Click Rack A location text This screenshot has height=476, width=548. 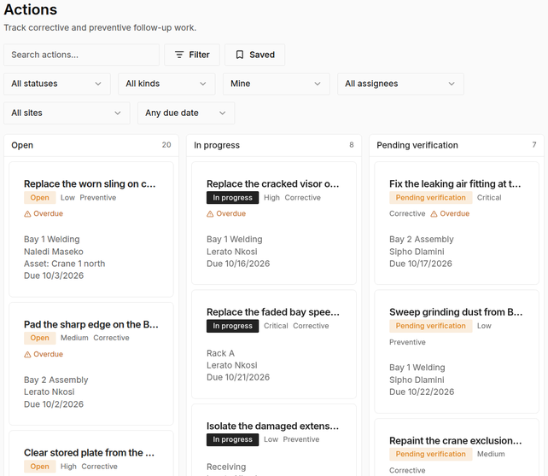(220, 353)
